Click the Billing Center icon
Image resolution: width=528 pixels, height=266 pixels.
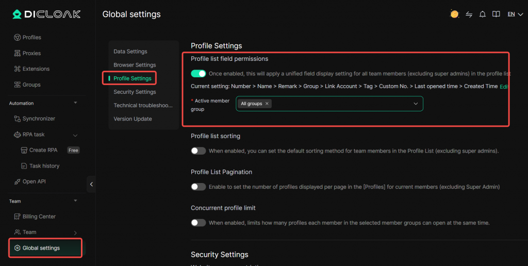(x=17, y=217)
